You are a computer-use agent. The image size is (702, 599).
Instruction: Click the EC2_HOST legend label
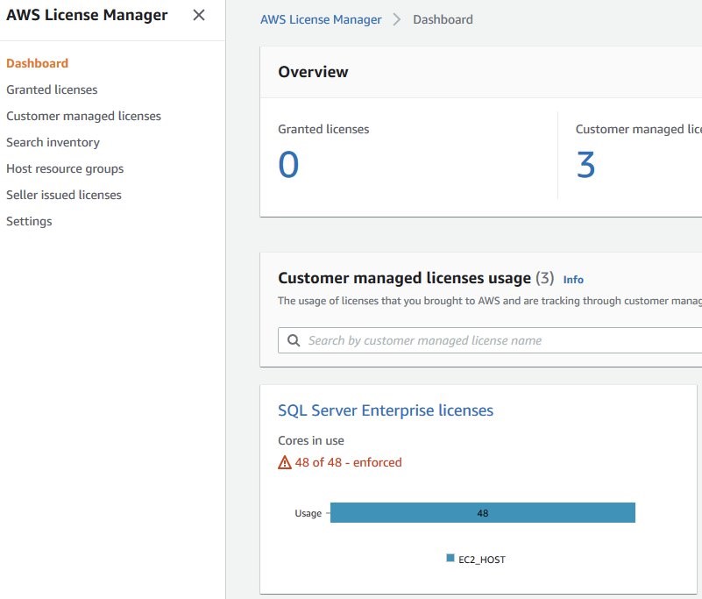[x=482, y=560]
